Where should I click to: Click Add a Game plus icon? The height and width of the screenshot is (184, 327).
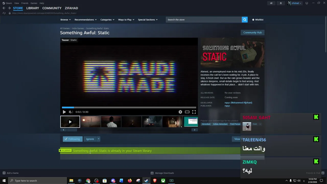click(x=4, y=173)
